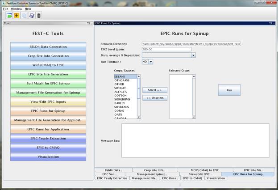Click the CO2 Level input field
278x190 pixels.
pyautogui.click(x=166, y=49)
